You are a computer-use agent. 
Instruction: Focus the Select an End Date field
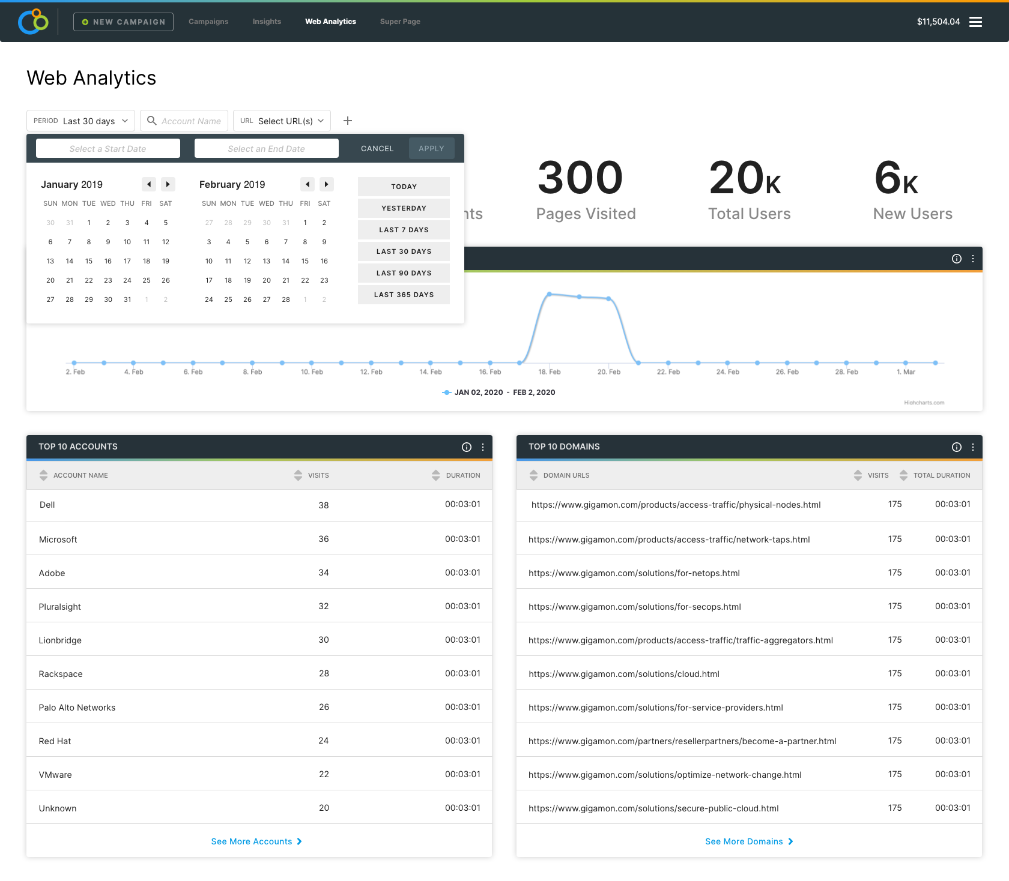coord(267,148)
